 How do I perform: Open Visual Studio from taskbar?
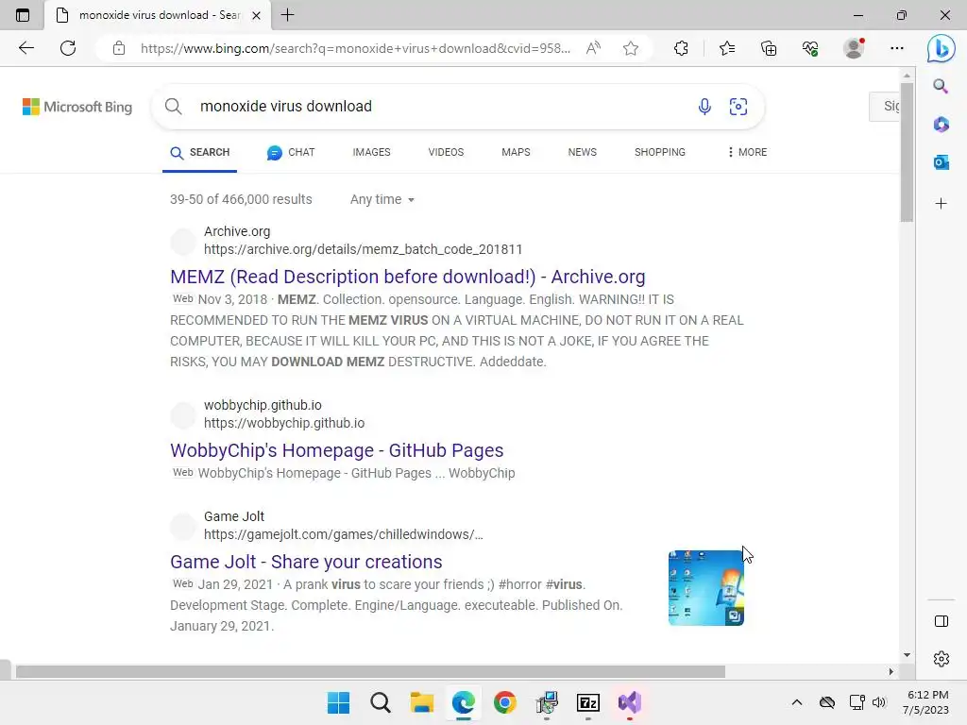click(630, 702)
